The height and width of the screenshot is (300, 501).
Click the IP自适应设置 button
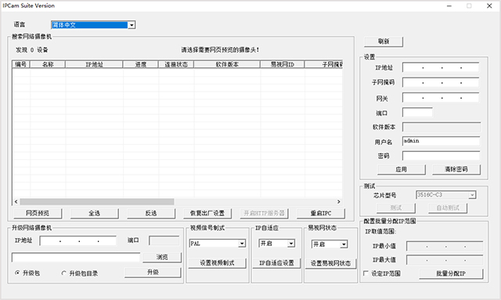pos(276,263)
